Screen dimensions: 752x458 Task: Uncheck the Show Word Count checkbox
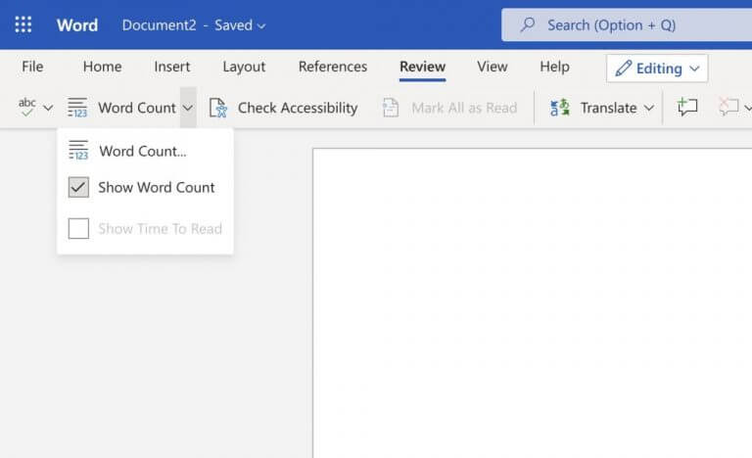pos(78,187)
